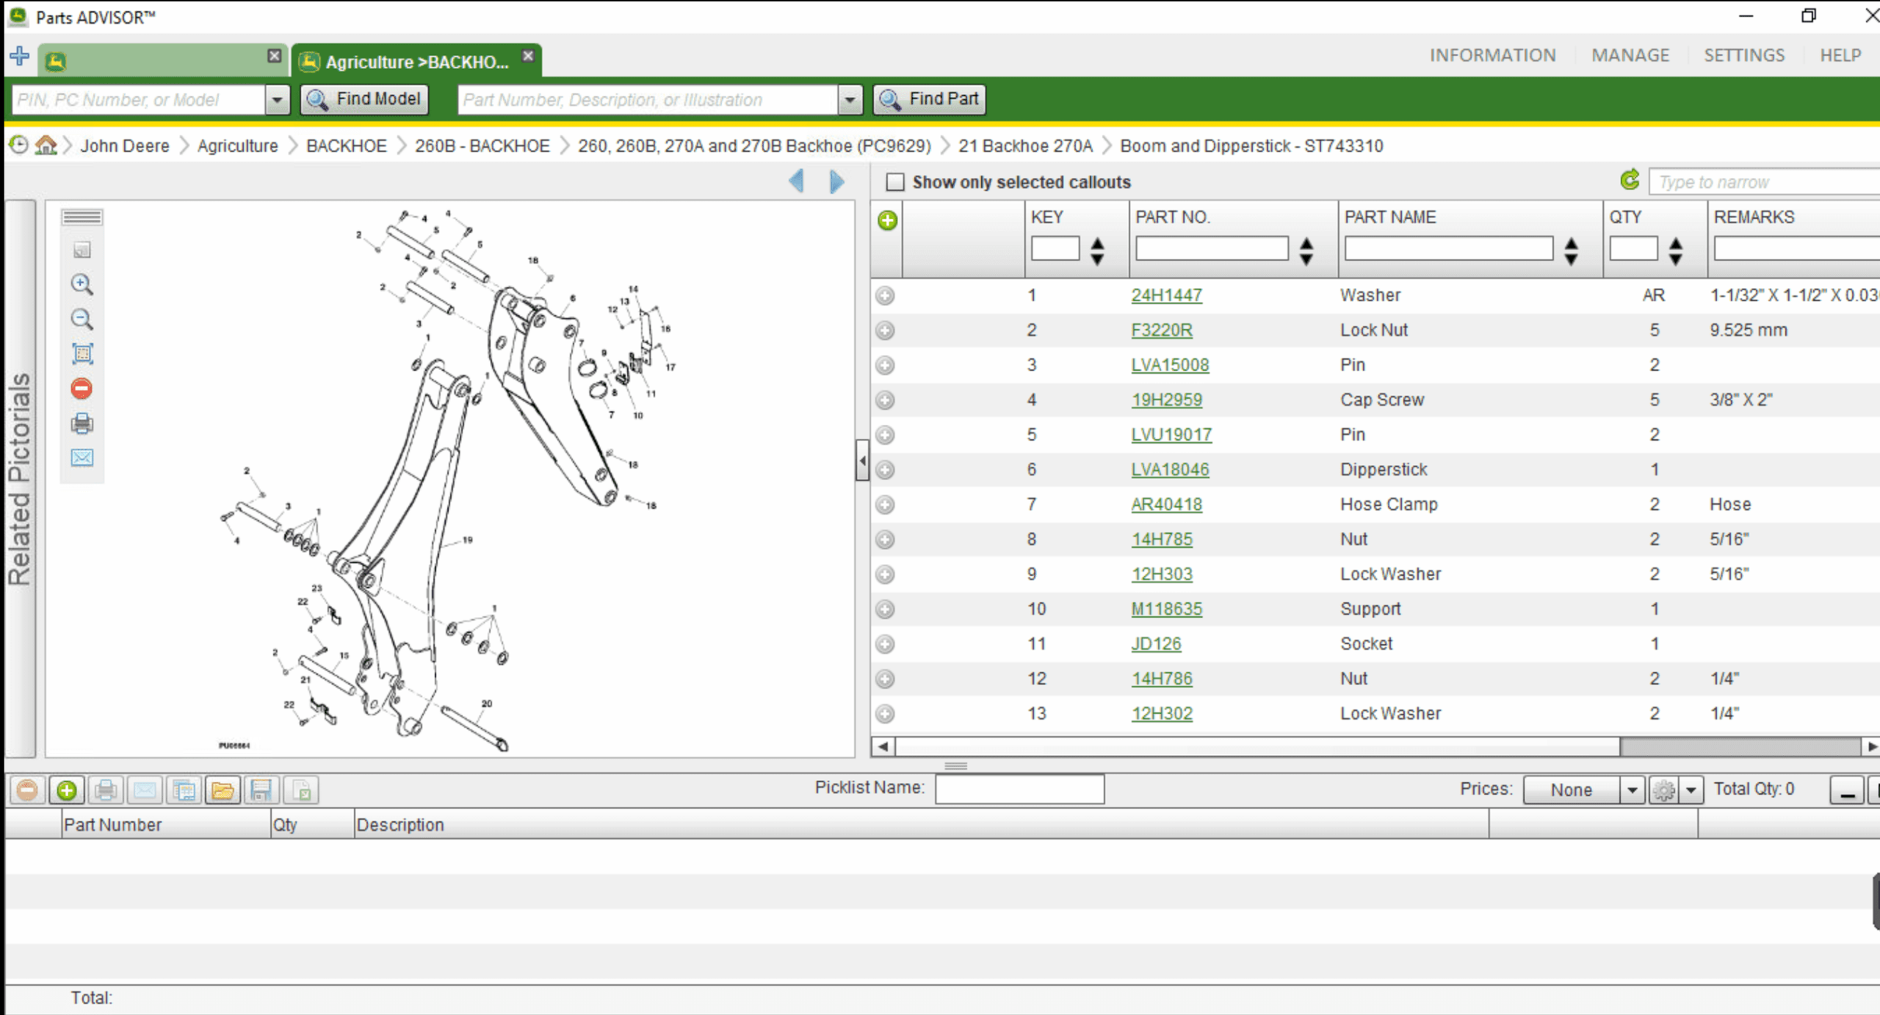
Task: Add Washer 24H1447 row to picklist
Action: [x=885, y=295]
